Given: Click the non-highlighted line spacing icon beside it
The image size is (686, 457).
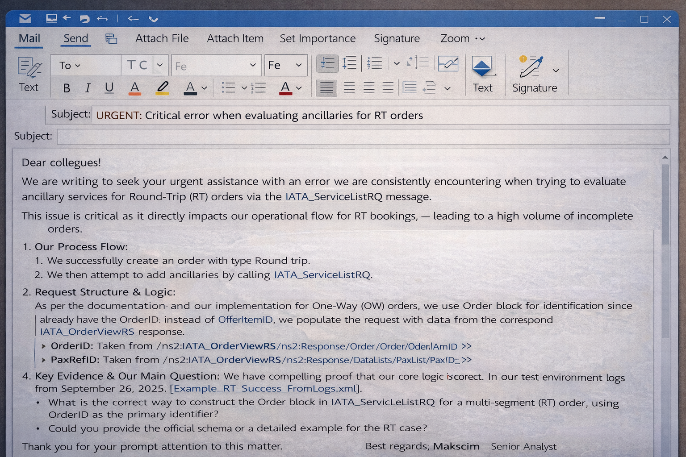Looking at the screenshot, I should click(349, 63).
